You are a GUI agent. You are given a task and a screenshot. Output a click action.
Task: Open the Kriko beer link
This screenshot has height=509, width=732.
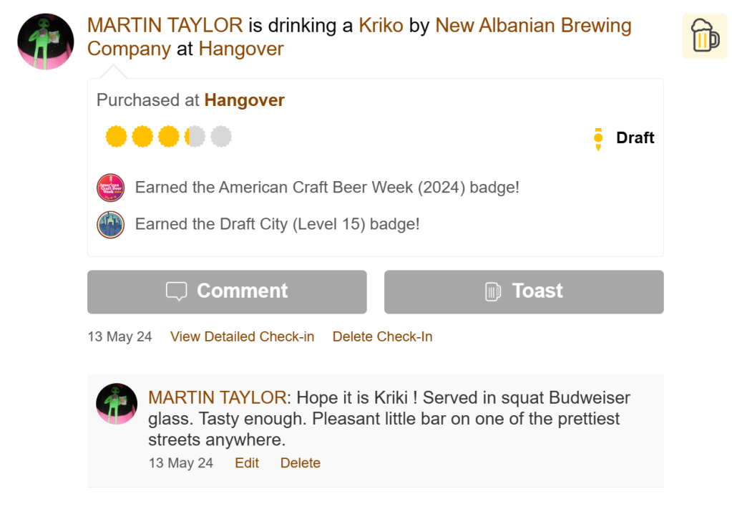pos(381,26)
